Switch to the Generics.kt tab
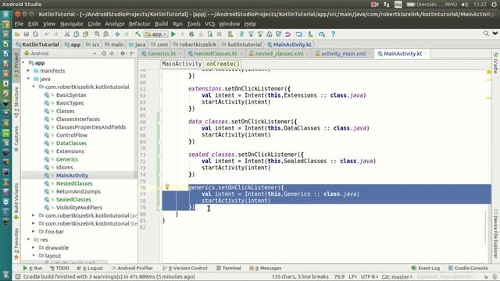Screen dimensions: 500x281 click(162, 54)
